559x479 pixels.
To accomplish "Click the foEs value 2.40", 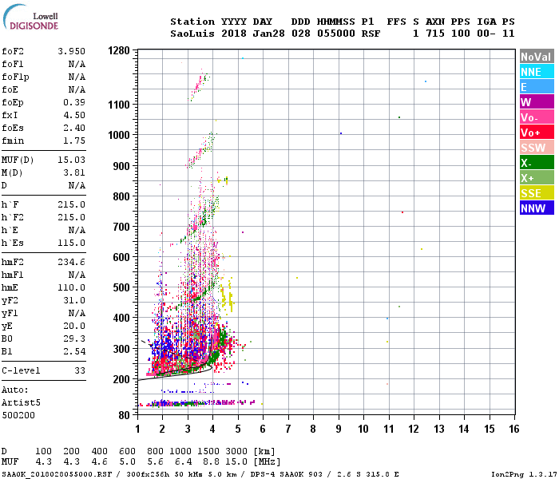I will 74,128.
